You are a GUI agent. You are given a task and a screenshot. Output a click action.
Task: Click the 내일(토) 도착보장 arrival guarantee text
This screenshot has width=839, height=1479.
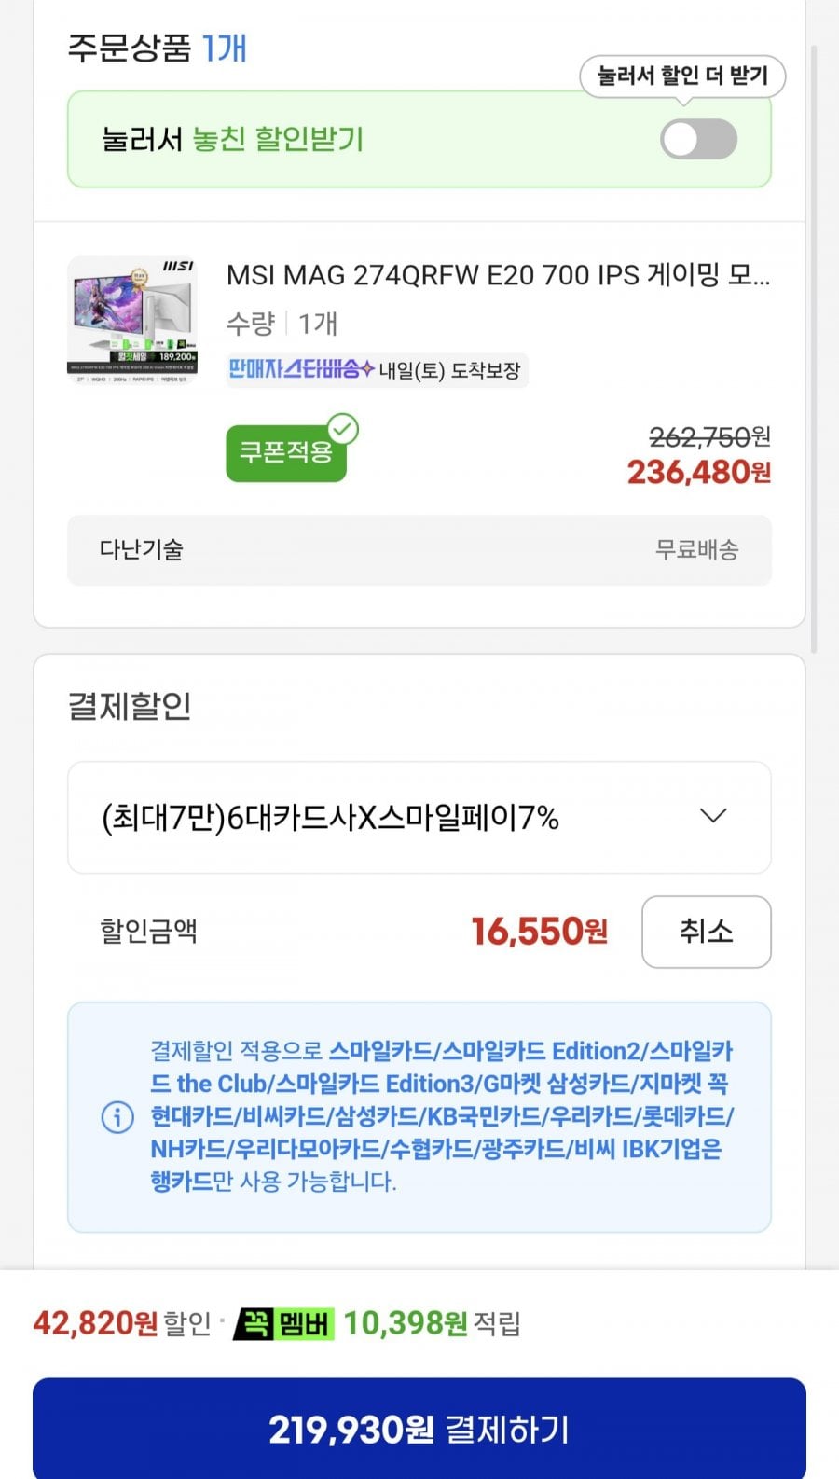pos(449,370)
